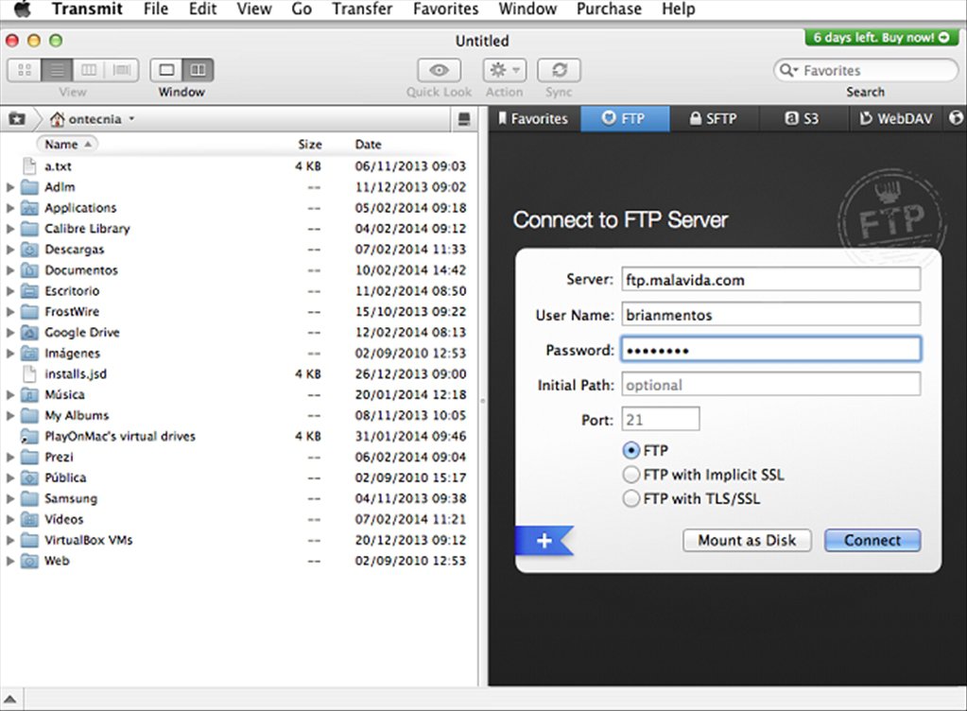Image resolution: width=967 pixels, height=711 pixels.
Task: Select dual-pane window layout
Action: (x=198, y=70)
